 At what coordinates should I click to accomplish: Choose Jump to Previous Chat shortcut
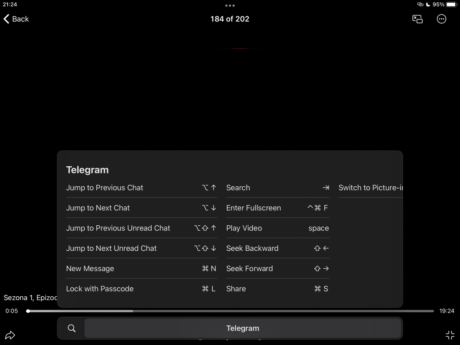[141, 188]
